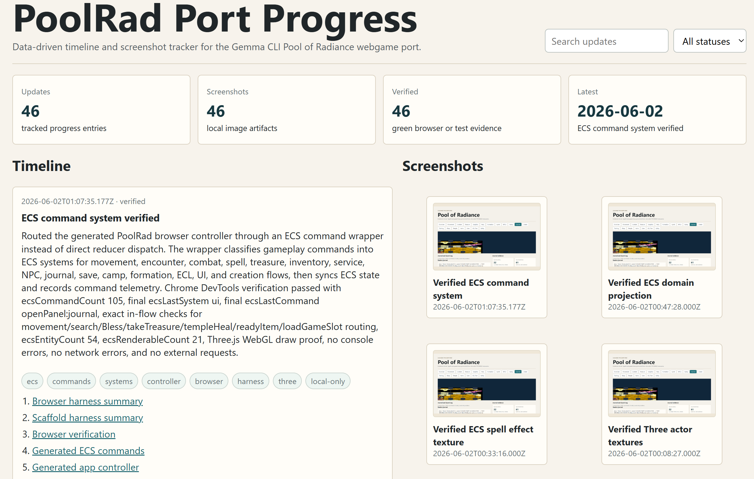754x479 pixels.
Task: Click the green browser or test evidence label
Action: pos(447,128)
